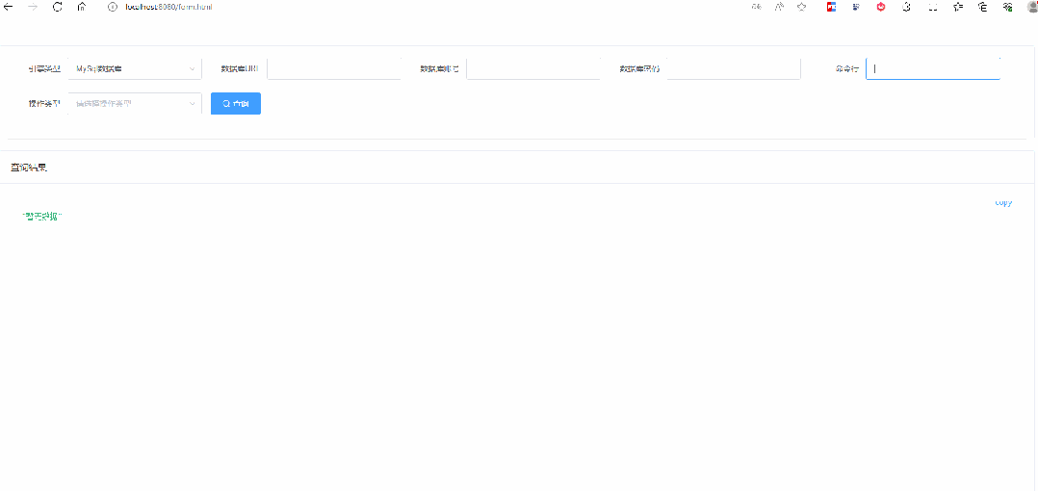This screenshot has width=1038, height=491.
Task: Click the copy link in results
Action: tap(1003, 203)
